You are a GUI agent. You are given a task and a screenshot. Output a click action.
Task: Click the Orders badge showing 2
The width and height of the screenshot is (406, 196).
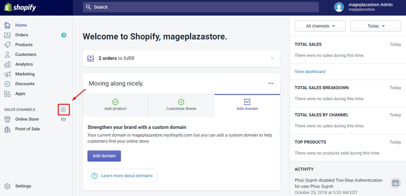pos(64,35)
